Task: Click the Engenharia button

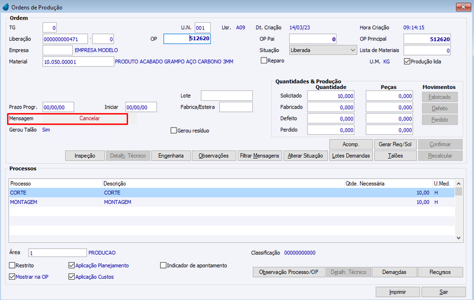Action: click(x=171, y=156)
